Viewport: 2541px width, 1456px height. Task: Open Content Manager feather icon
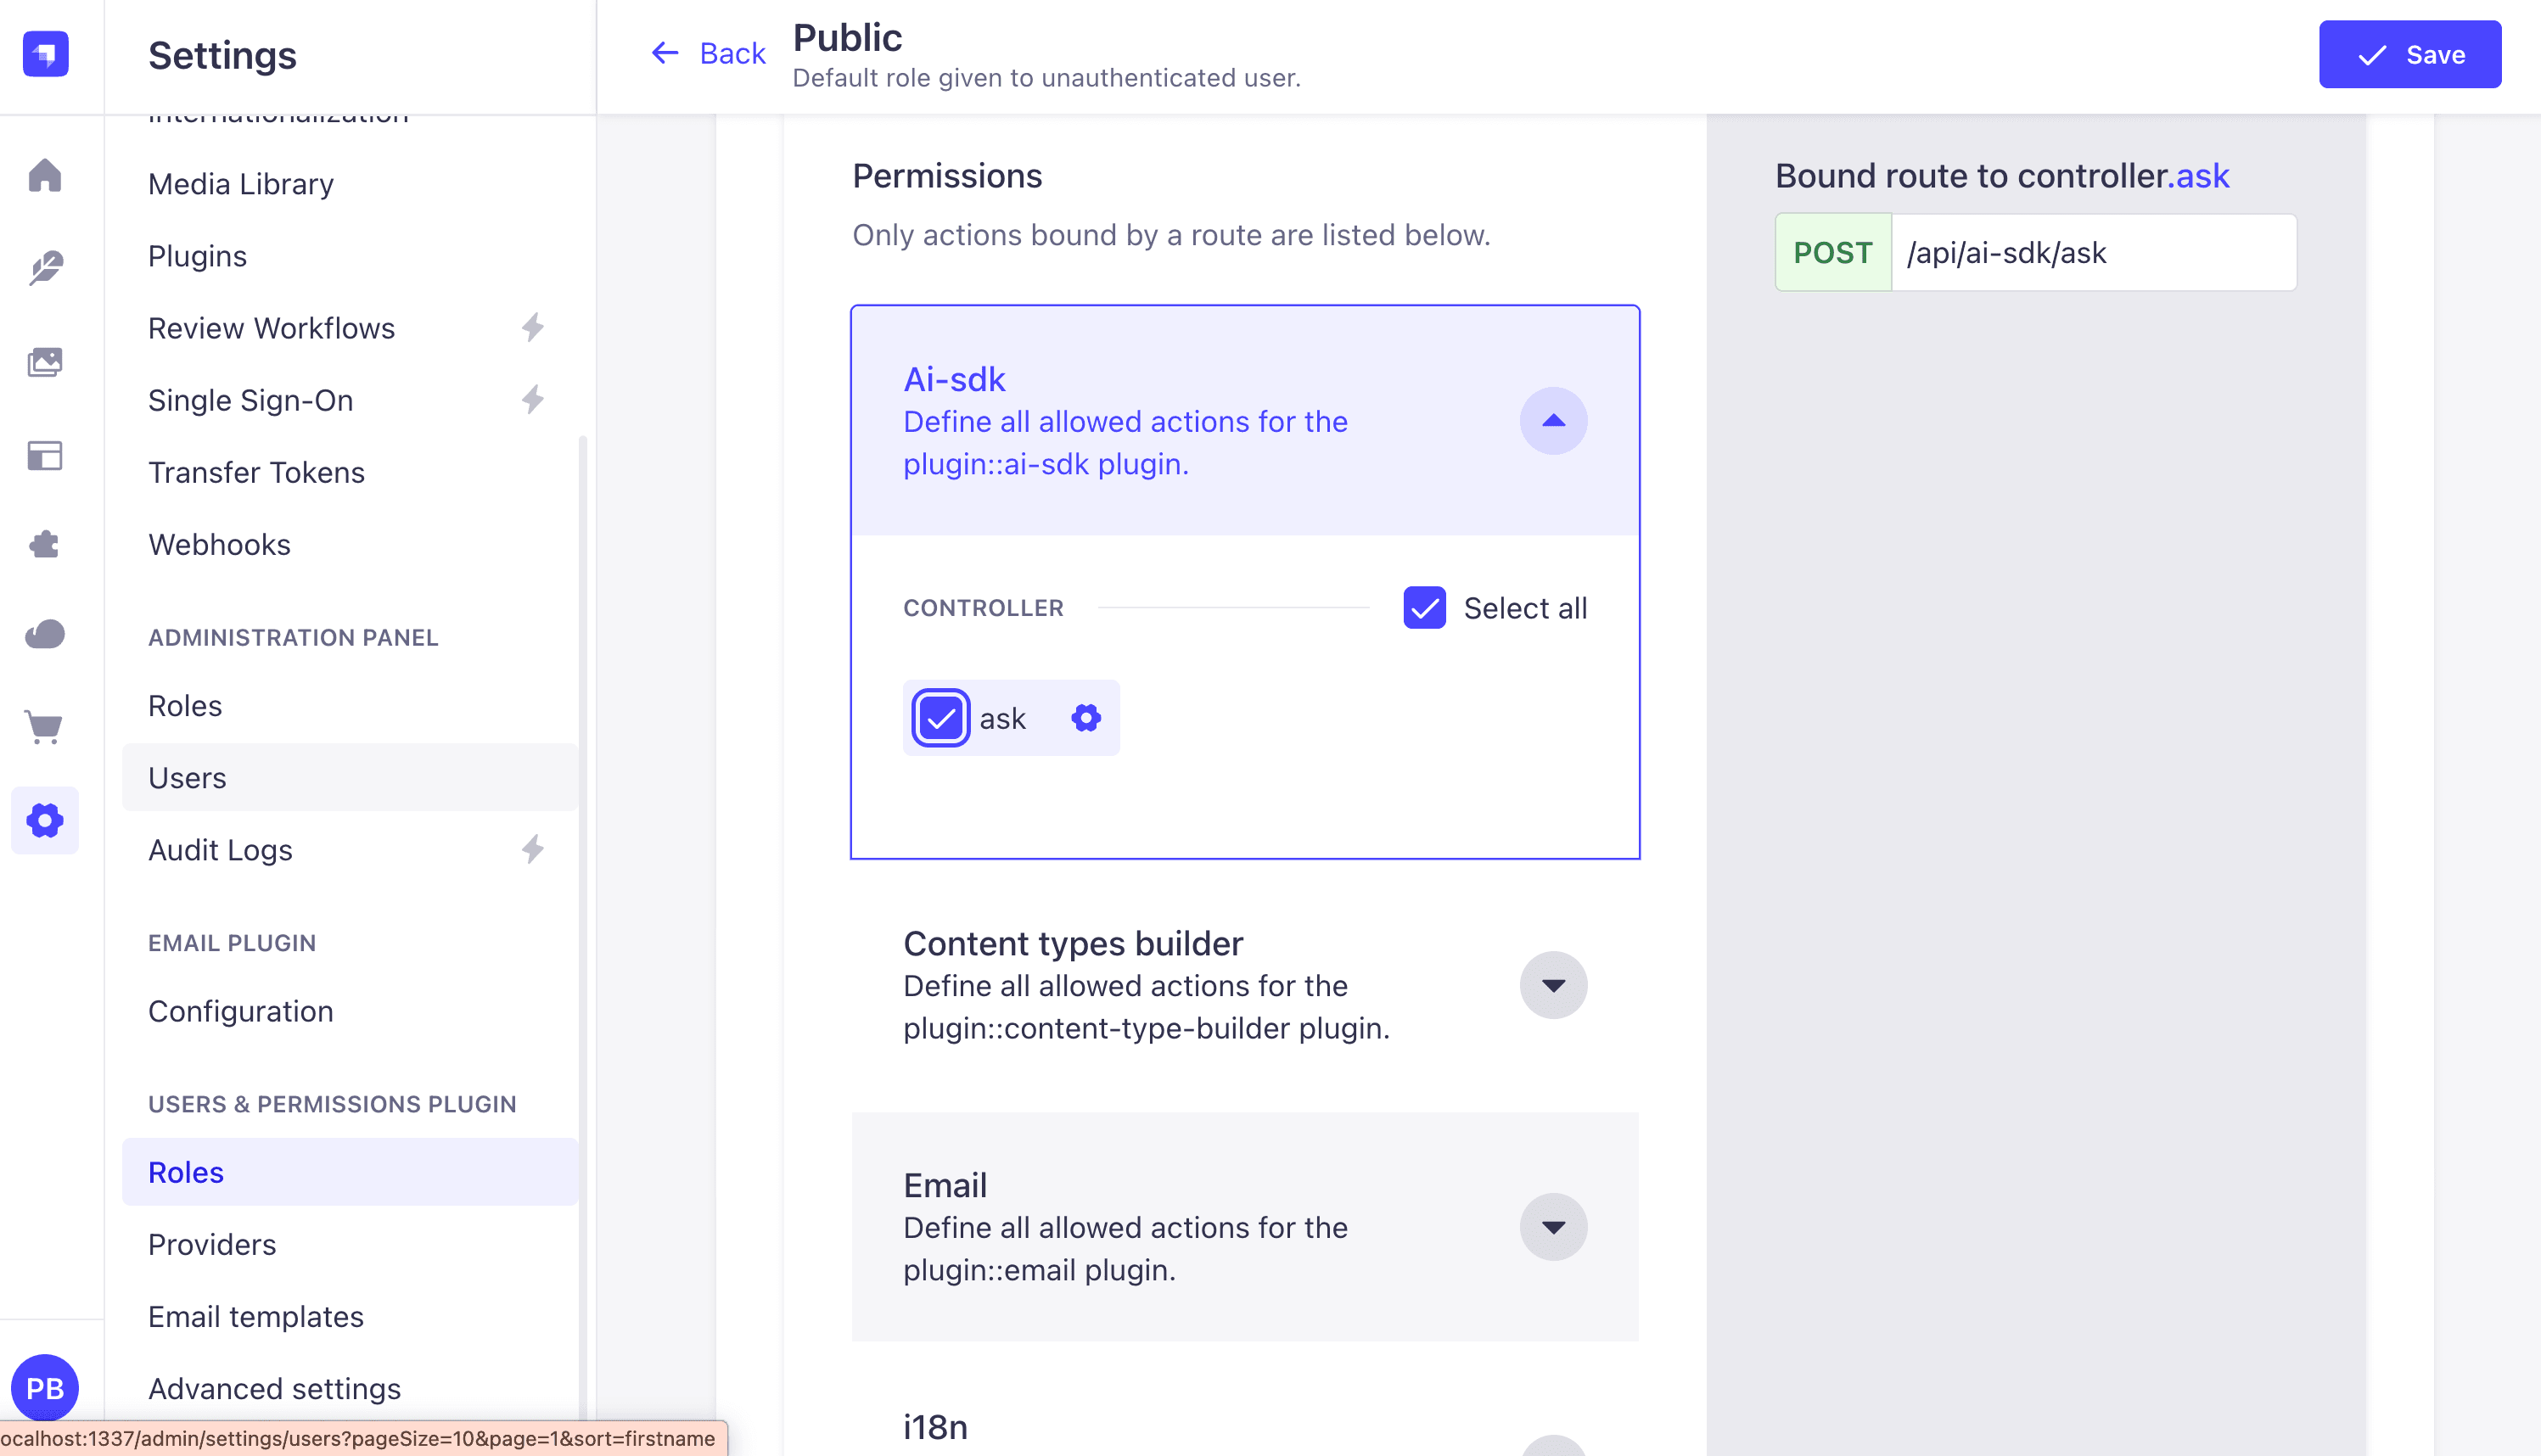(x=45, y=268)
